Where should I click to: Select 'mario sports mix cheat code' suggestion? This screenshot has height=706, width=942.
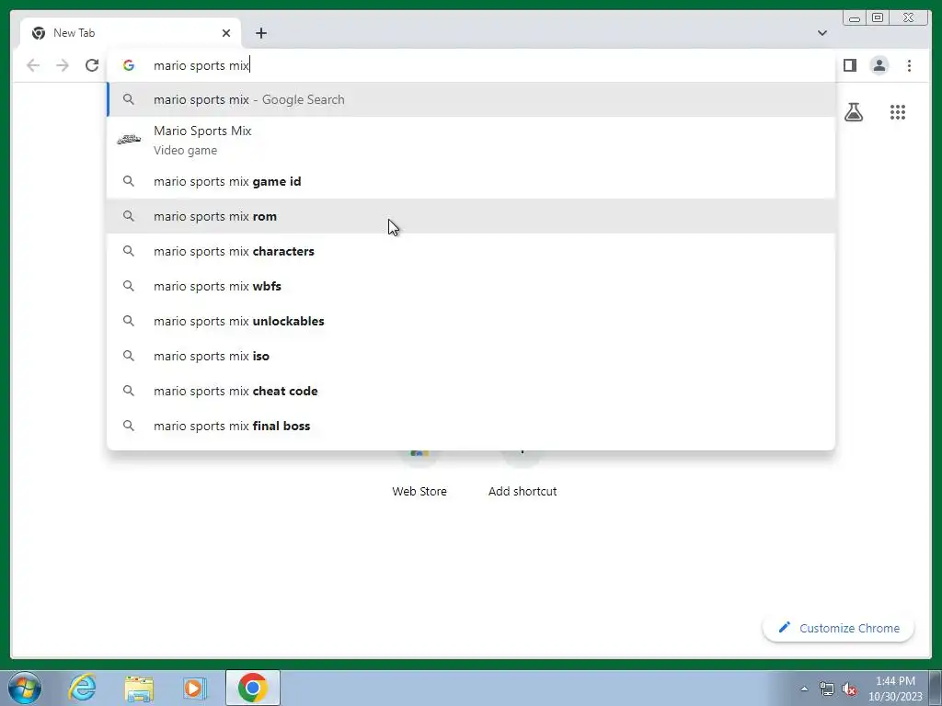471,390
